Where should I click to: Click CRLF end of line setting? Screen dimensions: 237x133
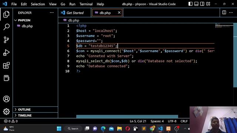184,121
